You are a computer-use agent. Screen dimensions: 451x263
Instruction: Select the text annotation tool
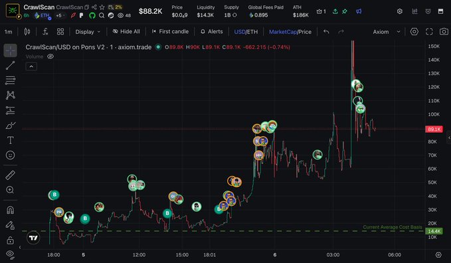pyautogui.click(x=10, y=140)
